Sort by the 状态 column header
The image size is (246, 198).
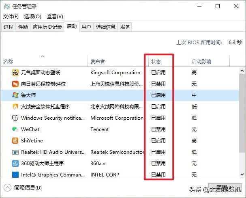(x=156, y=61)
